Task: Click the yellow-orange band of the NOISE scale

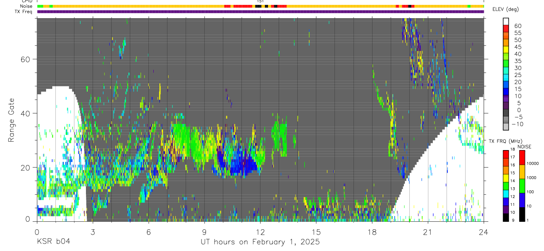Action: tap(522, 171)
